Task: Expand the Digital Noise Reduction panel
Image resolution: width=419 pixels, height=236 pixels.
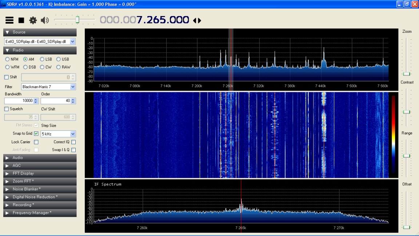Action: tap(40, 197)
